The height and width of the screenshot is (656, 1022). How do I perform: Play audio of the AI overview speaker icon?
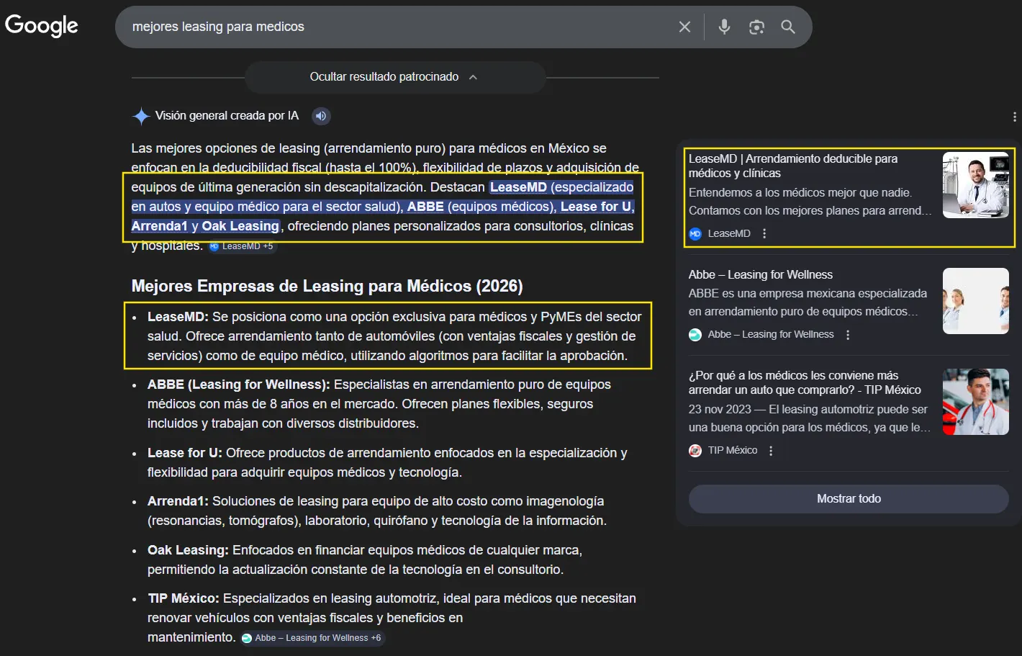[321, 116]
